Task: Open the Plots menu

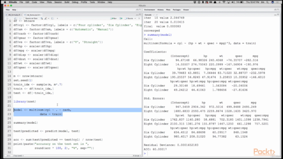Action: click(x=49, y=2)
